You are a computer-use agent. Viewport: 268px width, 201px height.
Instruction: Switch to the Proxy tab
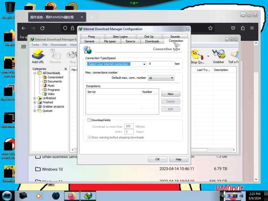tap(92, 36)
